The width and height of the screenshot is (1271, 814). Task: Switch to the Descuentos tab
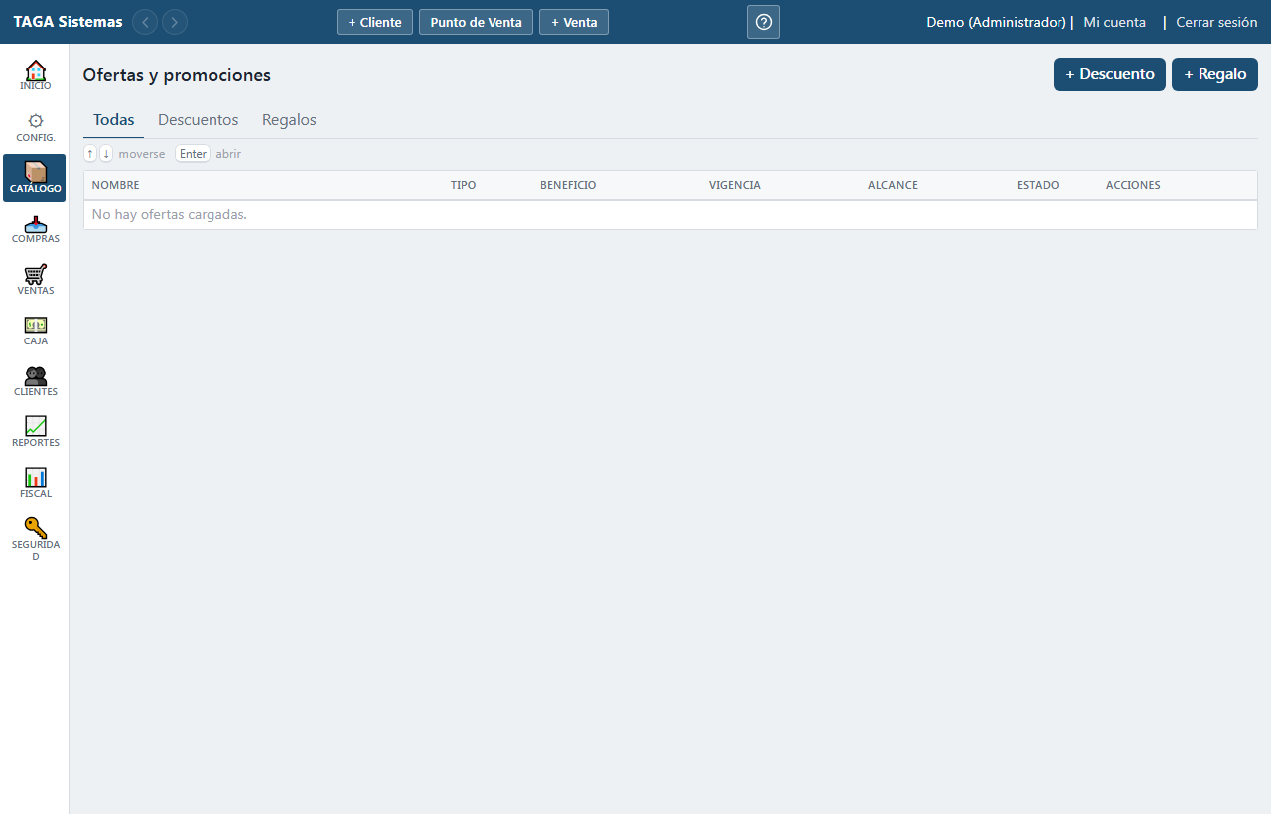(x=199, y=120)
